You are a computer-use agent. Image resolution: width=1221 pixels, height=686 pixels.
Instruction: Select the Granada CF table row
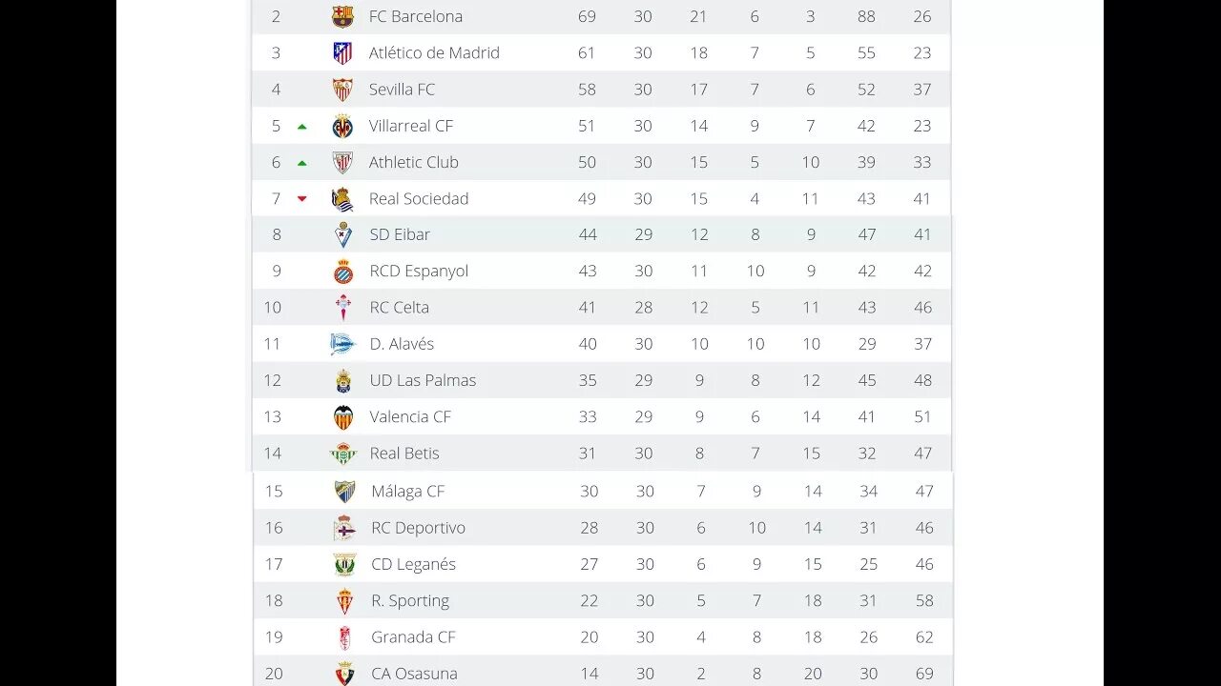pos(603,637)
